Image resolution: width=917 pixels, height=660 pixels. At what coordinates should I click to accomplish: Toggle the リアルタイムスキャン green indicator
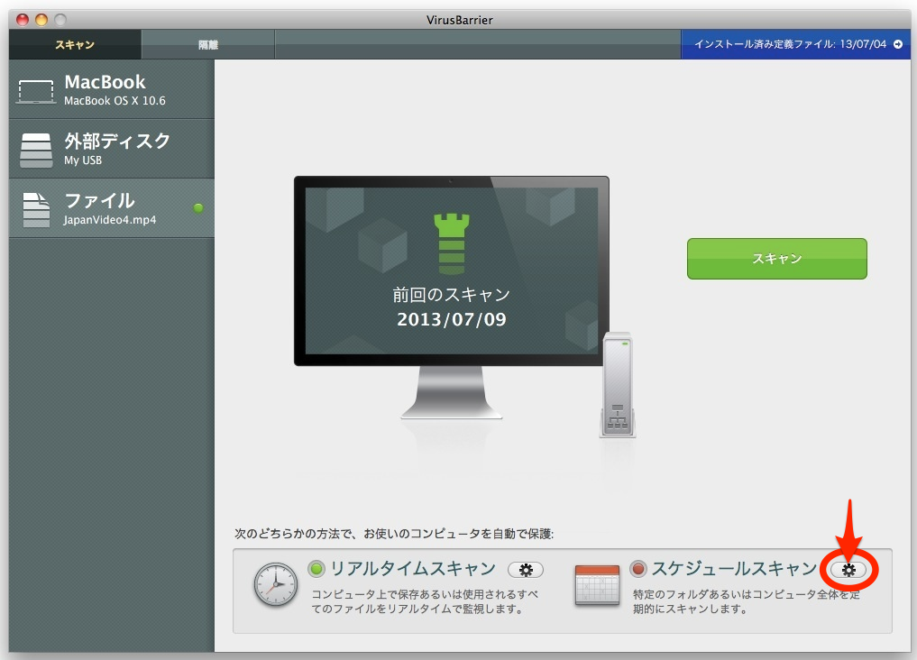coord(316,569)
